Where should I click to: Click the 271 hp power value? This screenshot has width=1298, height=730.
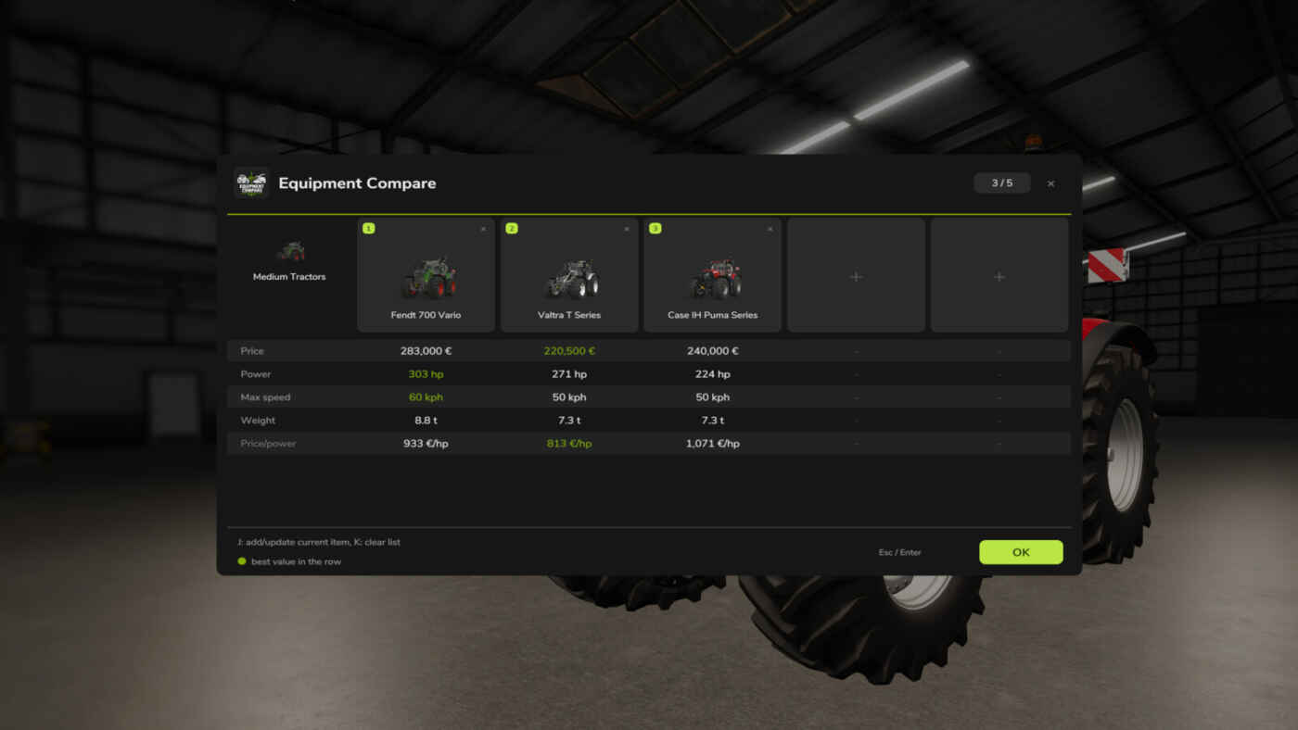569,374
